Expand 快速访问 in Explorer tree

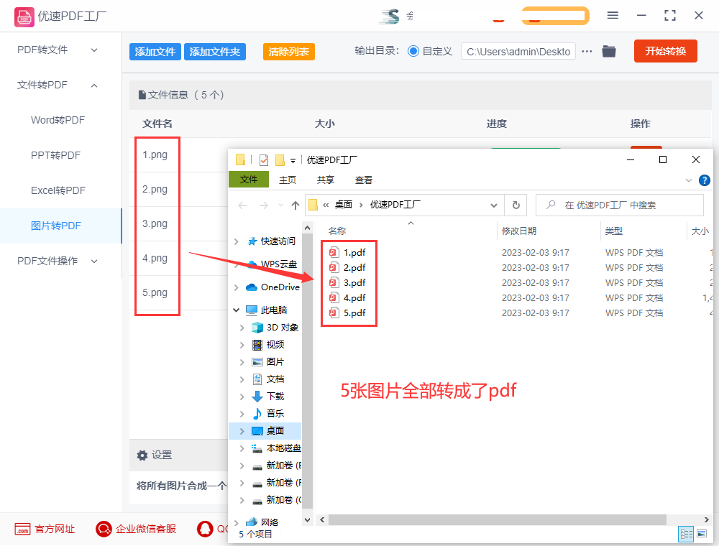click(x=236, y=241)
